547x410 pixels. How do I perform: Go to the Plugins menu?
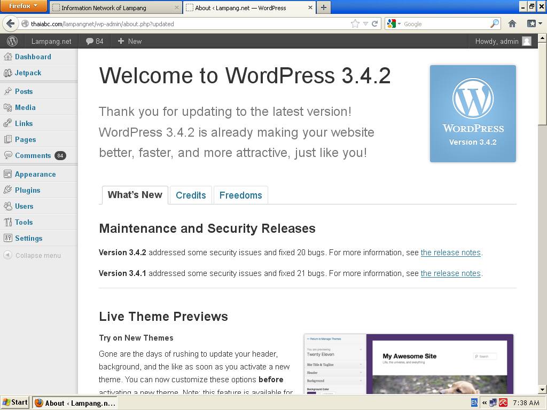pos(28,190)
